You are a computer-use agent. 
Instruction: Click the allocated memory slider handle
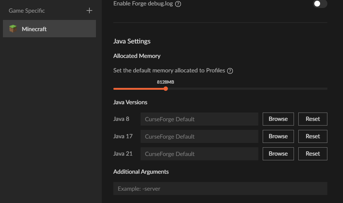[x=166, y=89]
